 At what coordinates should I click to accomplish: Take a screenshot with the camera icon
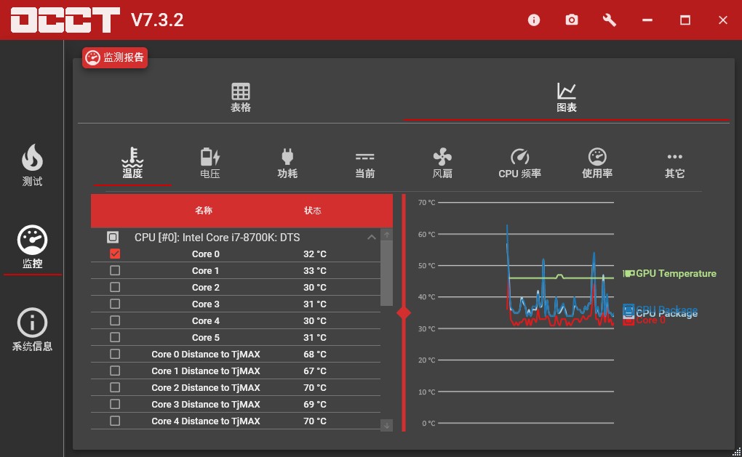pos(572,20)
